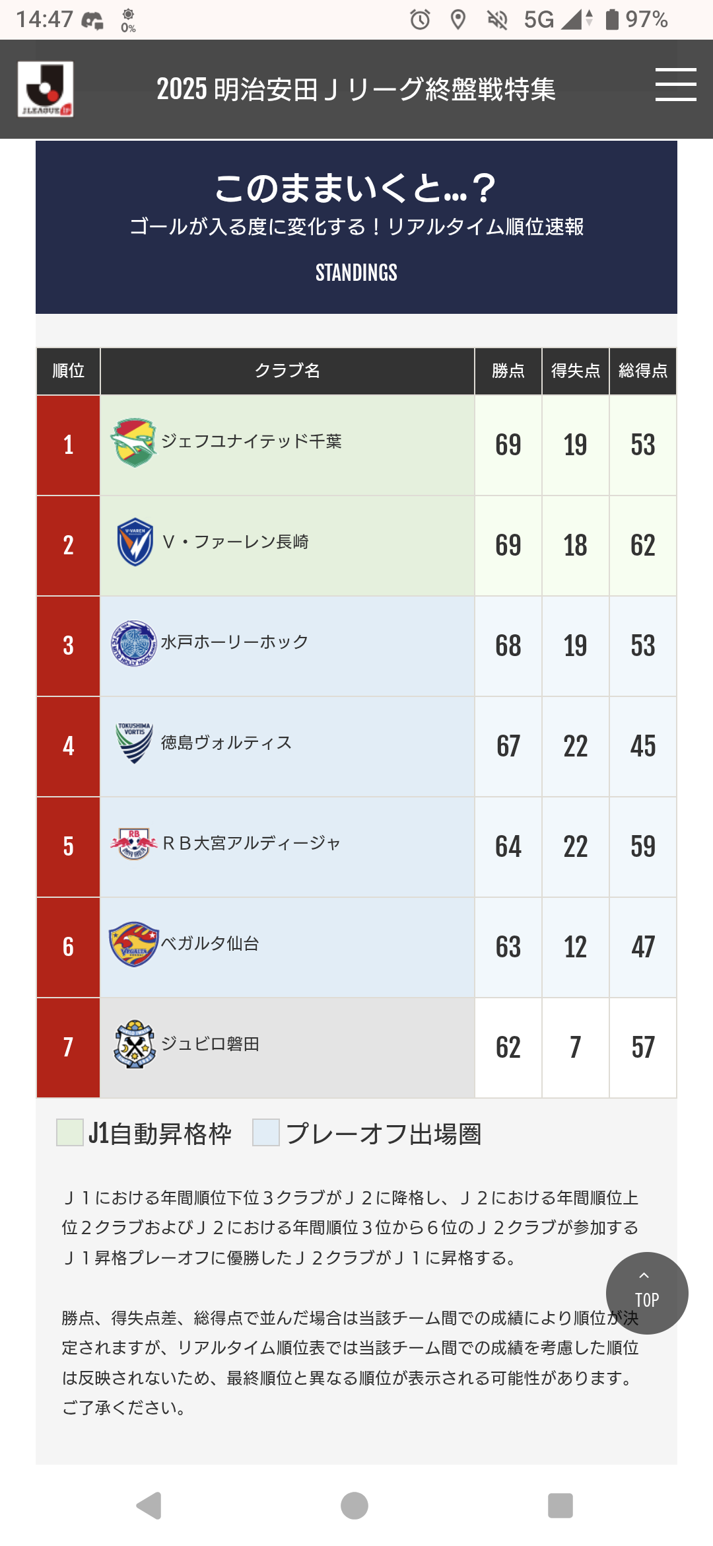Select the ジェフユナイテッド千葉 club name
The height and width of the screenshot is (1546, 713).
coord(252,441)
